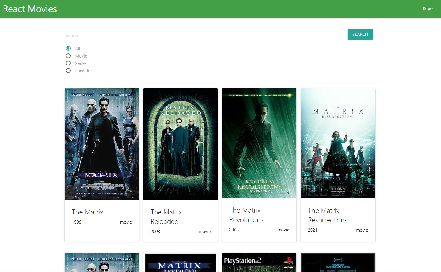Click the year "2003" on the Matrix Revolutions card
This screenshot has width=441, height=272.
(x=234, y=230)
